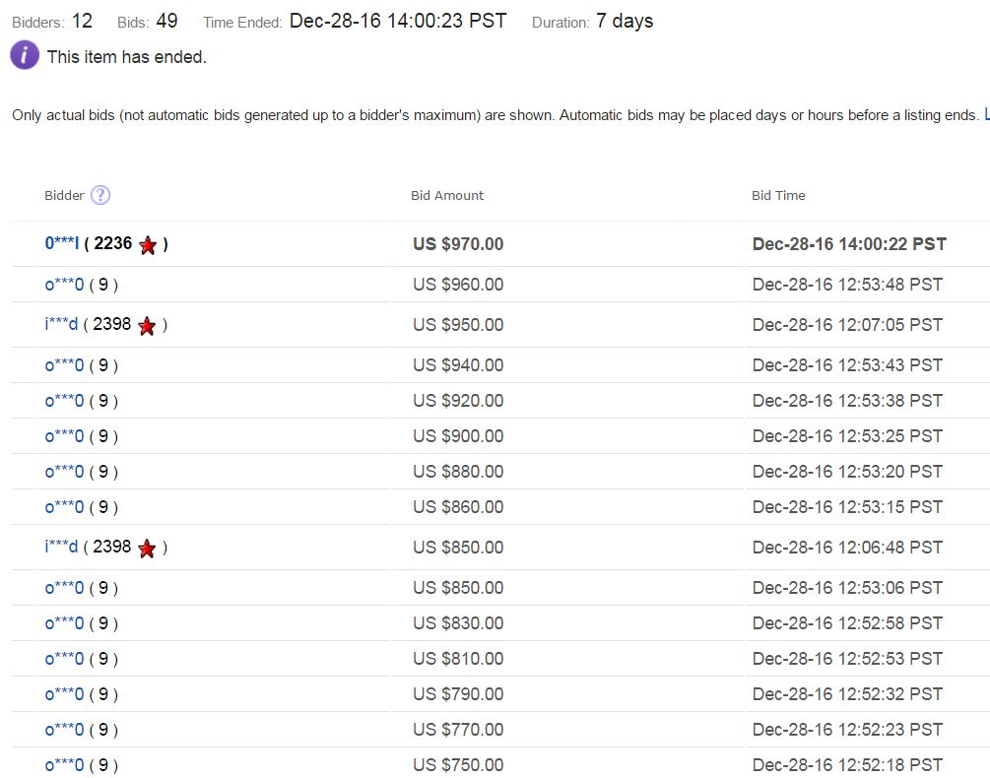Click the 14:00:22 PST winning bid time
Screen dimensions: 990x778
coord(849,244)
